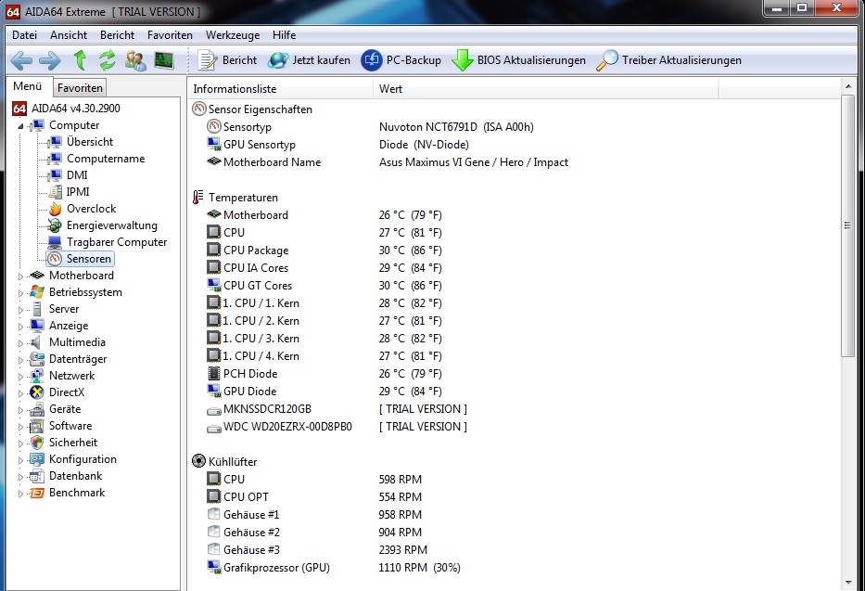Expand the Anzeige tree node arrow
The width and height of the screenshot is (865, 591).
[x=21, y=327]
